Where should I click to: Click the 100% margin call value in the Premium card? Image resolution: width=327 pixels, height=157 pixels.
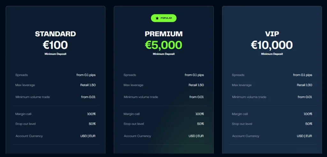click(x=200, y=114)
